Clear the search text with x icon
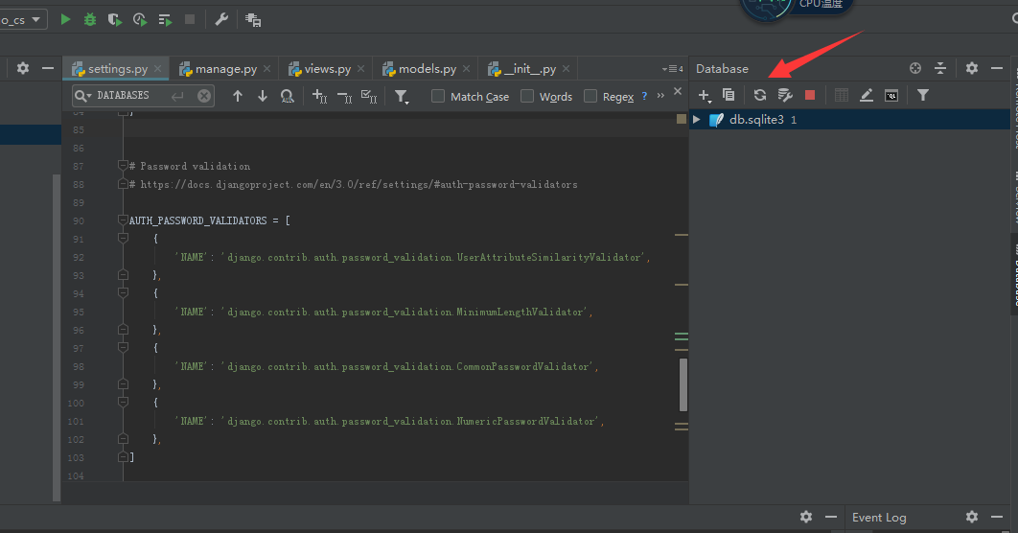The width and height of the screenshot is (1018, 533). (x=204, y=96)
